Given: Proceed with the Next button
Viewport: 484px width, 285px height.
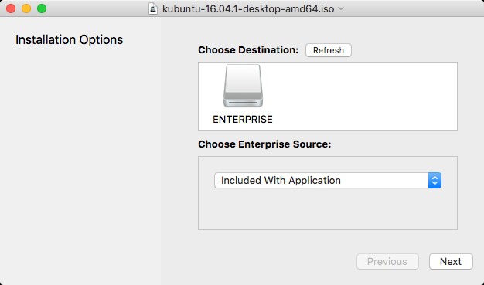Looking at the screenshot, I should 451,262.
